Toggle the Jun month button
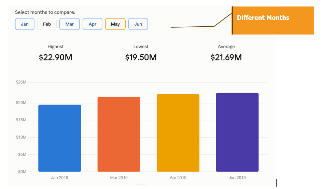 pyautogui.click(x=138, y=24)
